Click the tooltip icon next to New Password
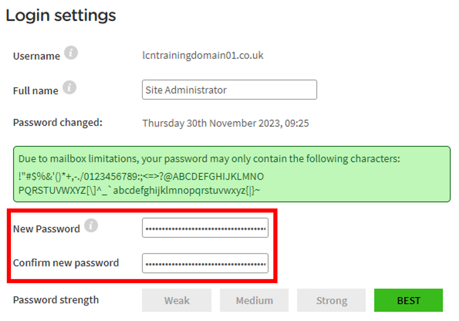 coord(91,226)
